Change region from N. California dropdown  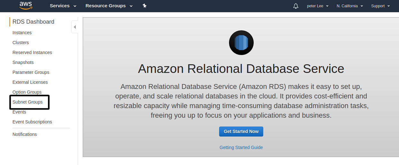pyautogui.click(x=350, y=6)
